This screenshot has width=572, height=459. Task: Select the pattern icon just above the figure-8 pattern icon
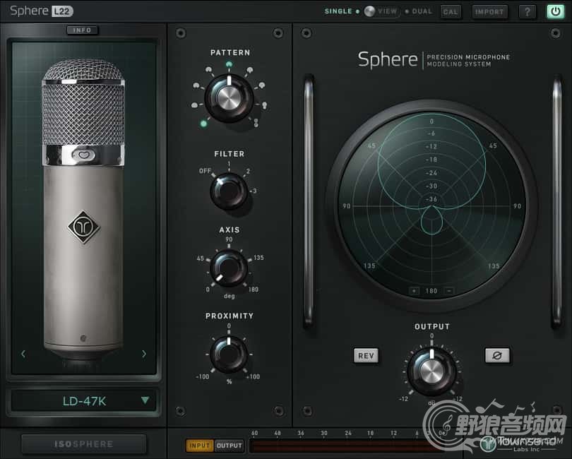pyautogui.click(x=264, y=105)
